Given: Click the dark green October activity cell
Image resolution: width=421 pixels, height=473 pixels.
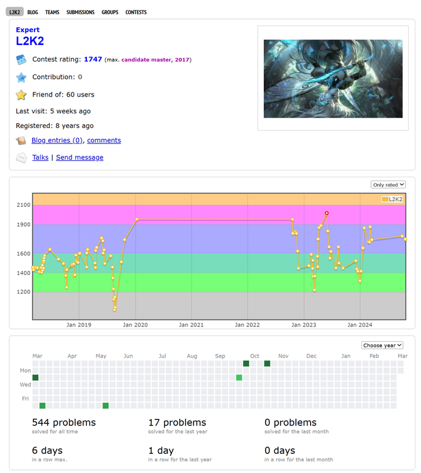Looking at the screenshot, I should (268, 363).
